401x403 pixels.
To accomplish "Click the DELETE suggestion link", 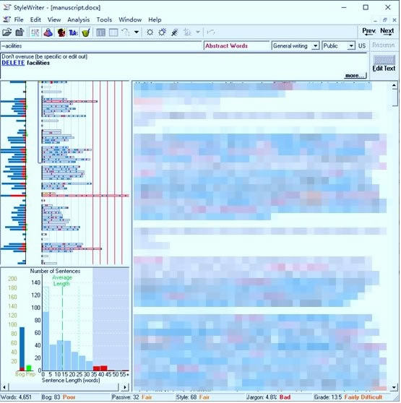I will [13, 63].
